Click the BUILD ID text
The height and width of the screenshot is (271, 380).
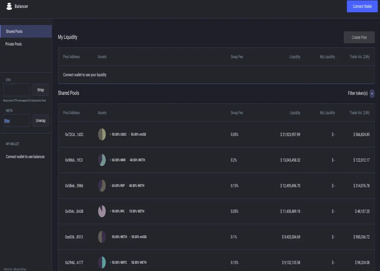tap(15, 269)
